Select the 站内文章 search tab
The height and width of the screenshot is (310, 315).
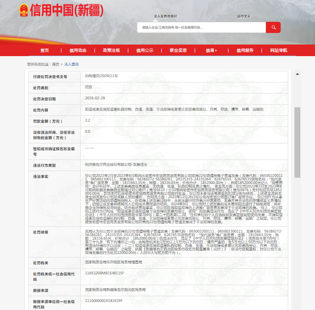244,16
